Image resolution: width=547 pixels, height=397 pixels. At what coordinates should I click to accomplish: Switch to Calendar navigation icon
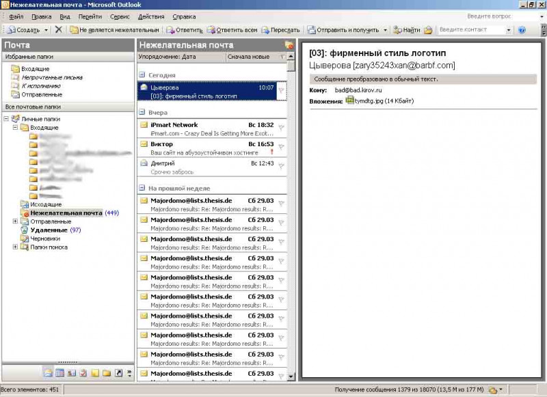59,373
